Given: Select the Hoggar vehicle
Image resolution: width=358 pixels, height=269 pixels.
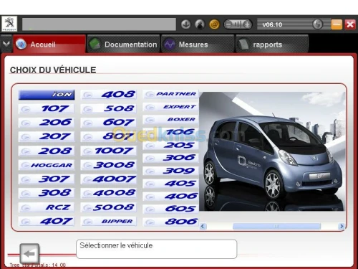Looking at the screenshot, I should coord(47,165).
